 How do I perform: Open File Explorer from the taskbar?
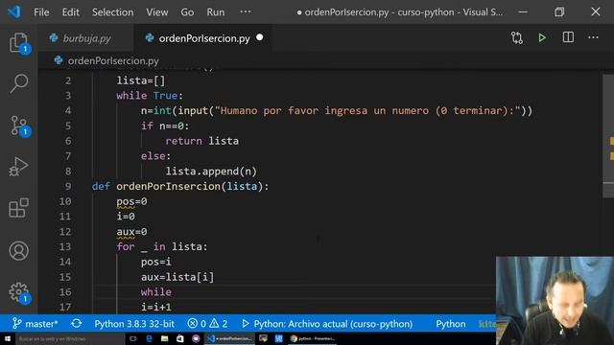pos(164,338)
